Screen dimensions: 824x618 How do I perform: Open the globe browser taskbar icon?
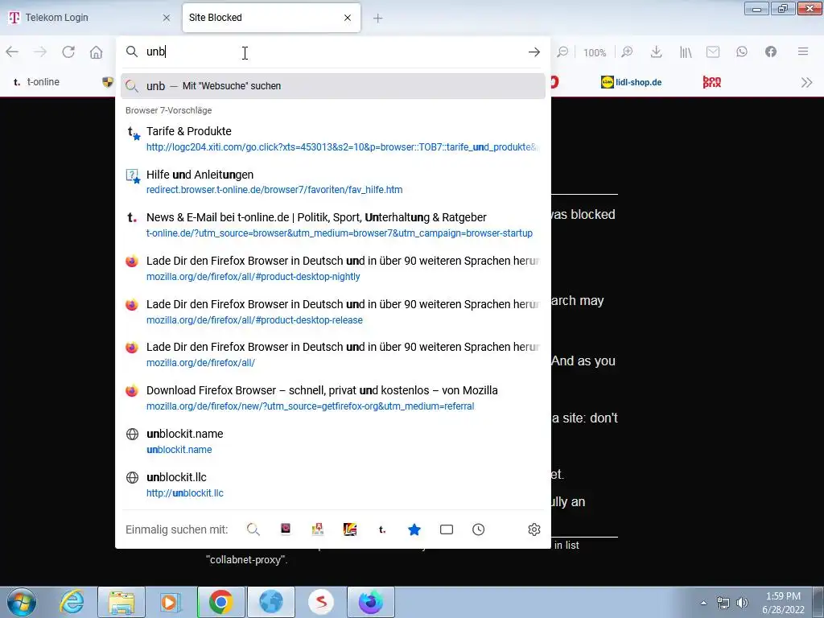tap(270, 602)
